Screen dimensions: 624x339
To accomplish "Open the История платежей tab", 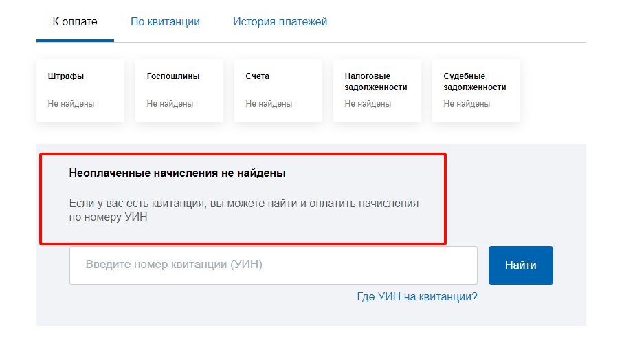I will pyautogui.click(x=280, y=21).
